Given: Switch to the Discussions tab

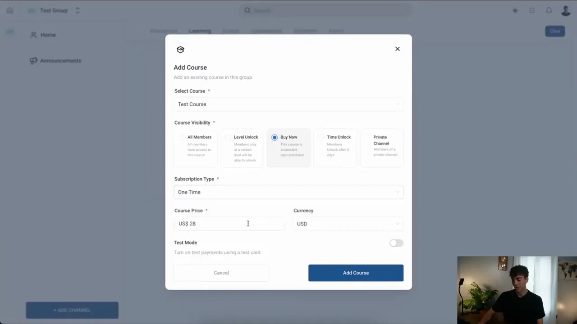Looking at the screenshot, I should click(x=163, y=31).
